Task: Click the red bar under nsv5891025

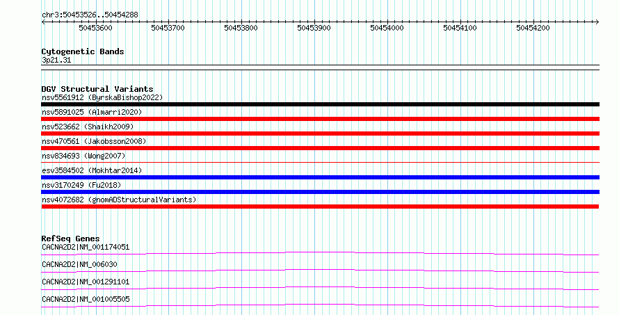Action: [320, 119]
